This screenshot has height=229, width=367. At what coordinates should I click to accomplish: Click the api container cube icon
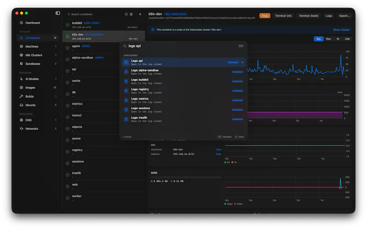[x=67, y=71]
